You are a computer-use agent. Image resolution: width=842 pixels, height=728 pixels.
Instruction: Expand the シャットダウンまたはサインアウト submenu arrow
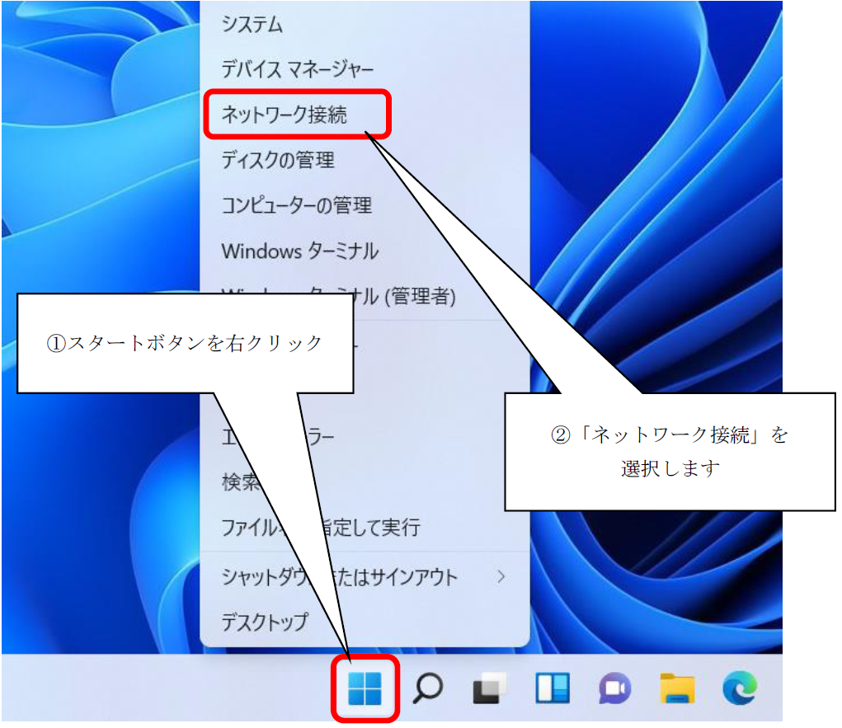pos(501,577)
